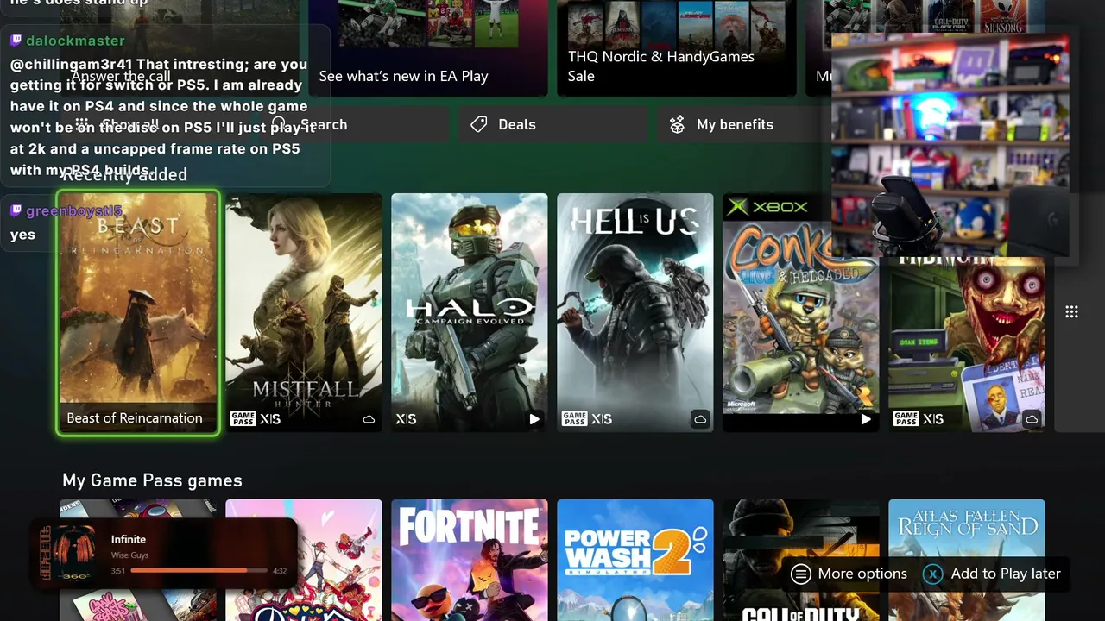Click the cloud icon on Hell is Us

point(700,419)
